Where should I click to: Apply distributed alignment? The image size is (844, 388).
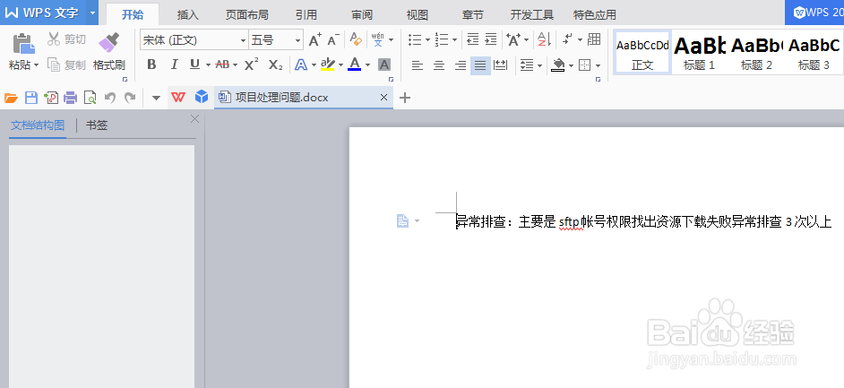[x=501, y=65]
